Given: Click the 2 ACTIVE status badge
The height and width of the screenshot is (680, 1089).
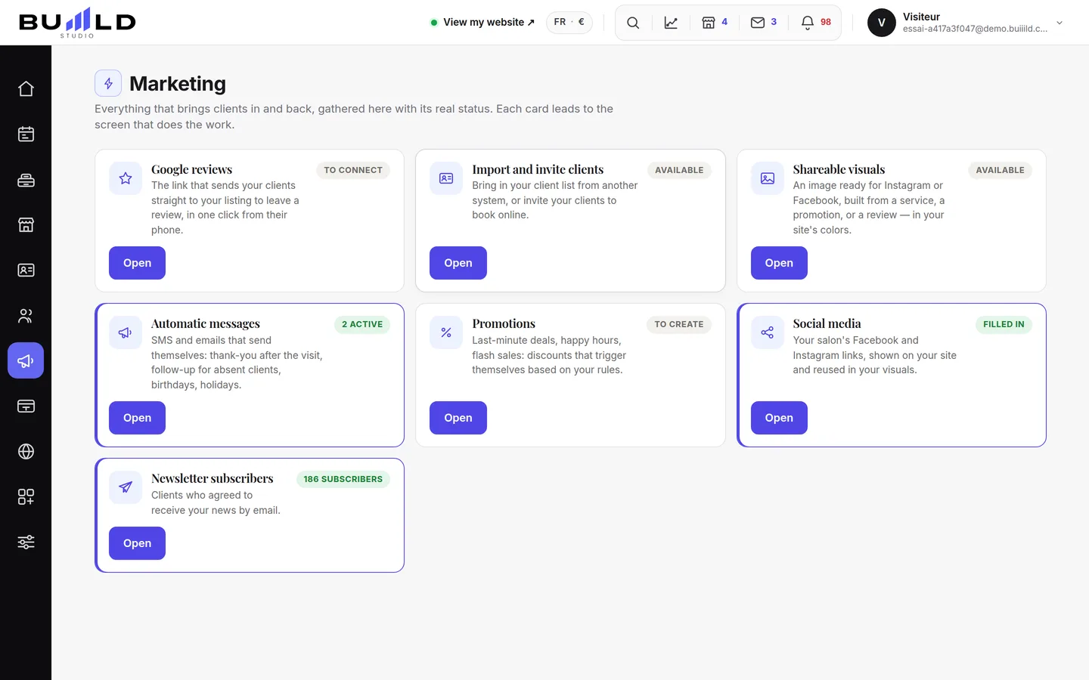Looking at the screenshot, I should [x=362, y=324].
